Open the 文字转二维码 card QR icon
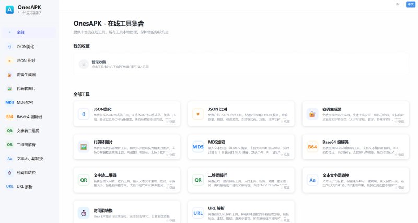418x223 pixels. pos(84,180)
